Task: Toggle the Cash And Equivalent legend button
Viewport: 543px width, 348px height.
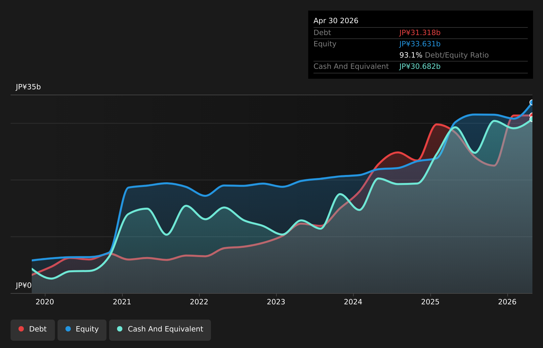Action: coord(160,330)
